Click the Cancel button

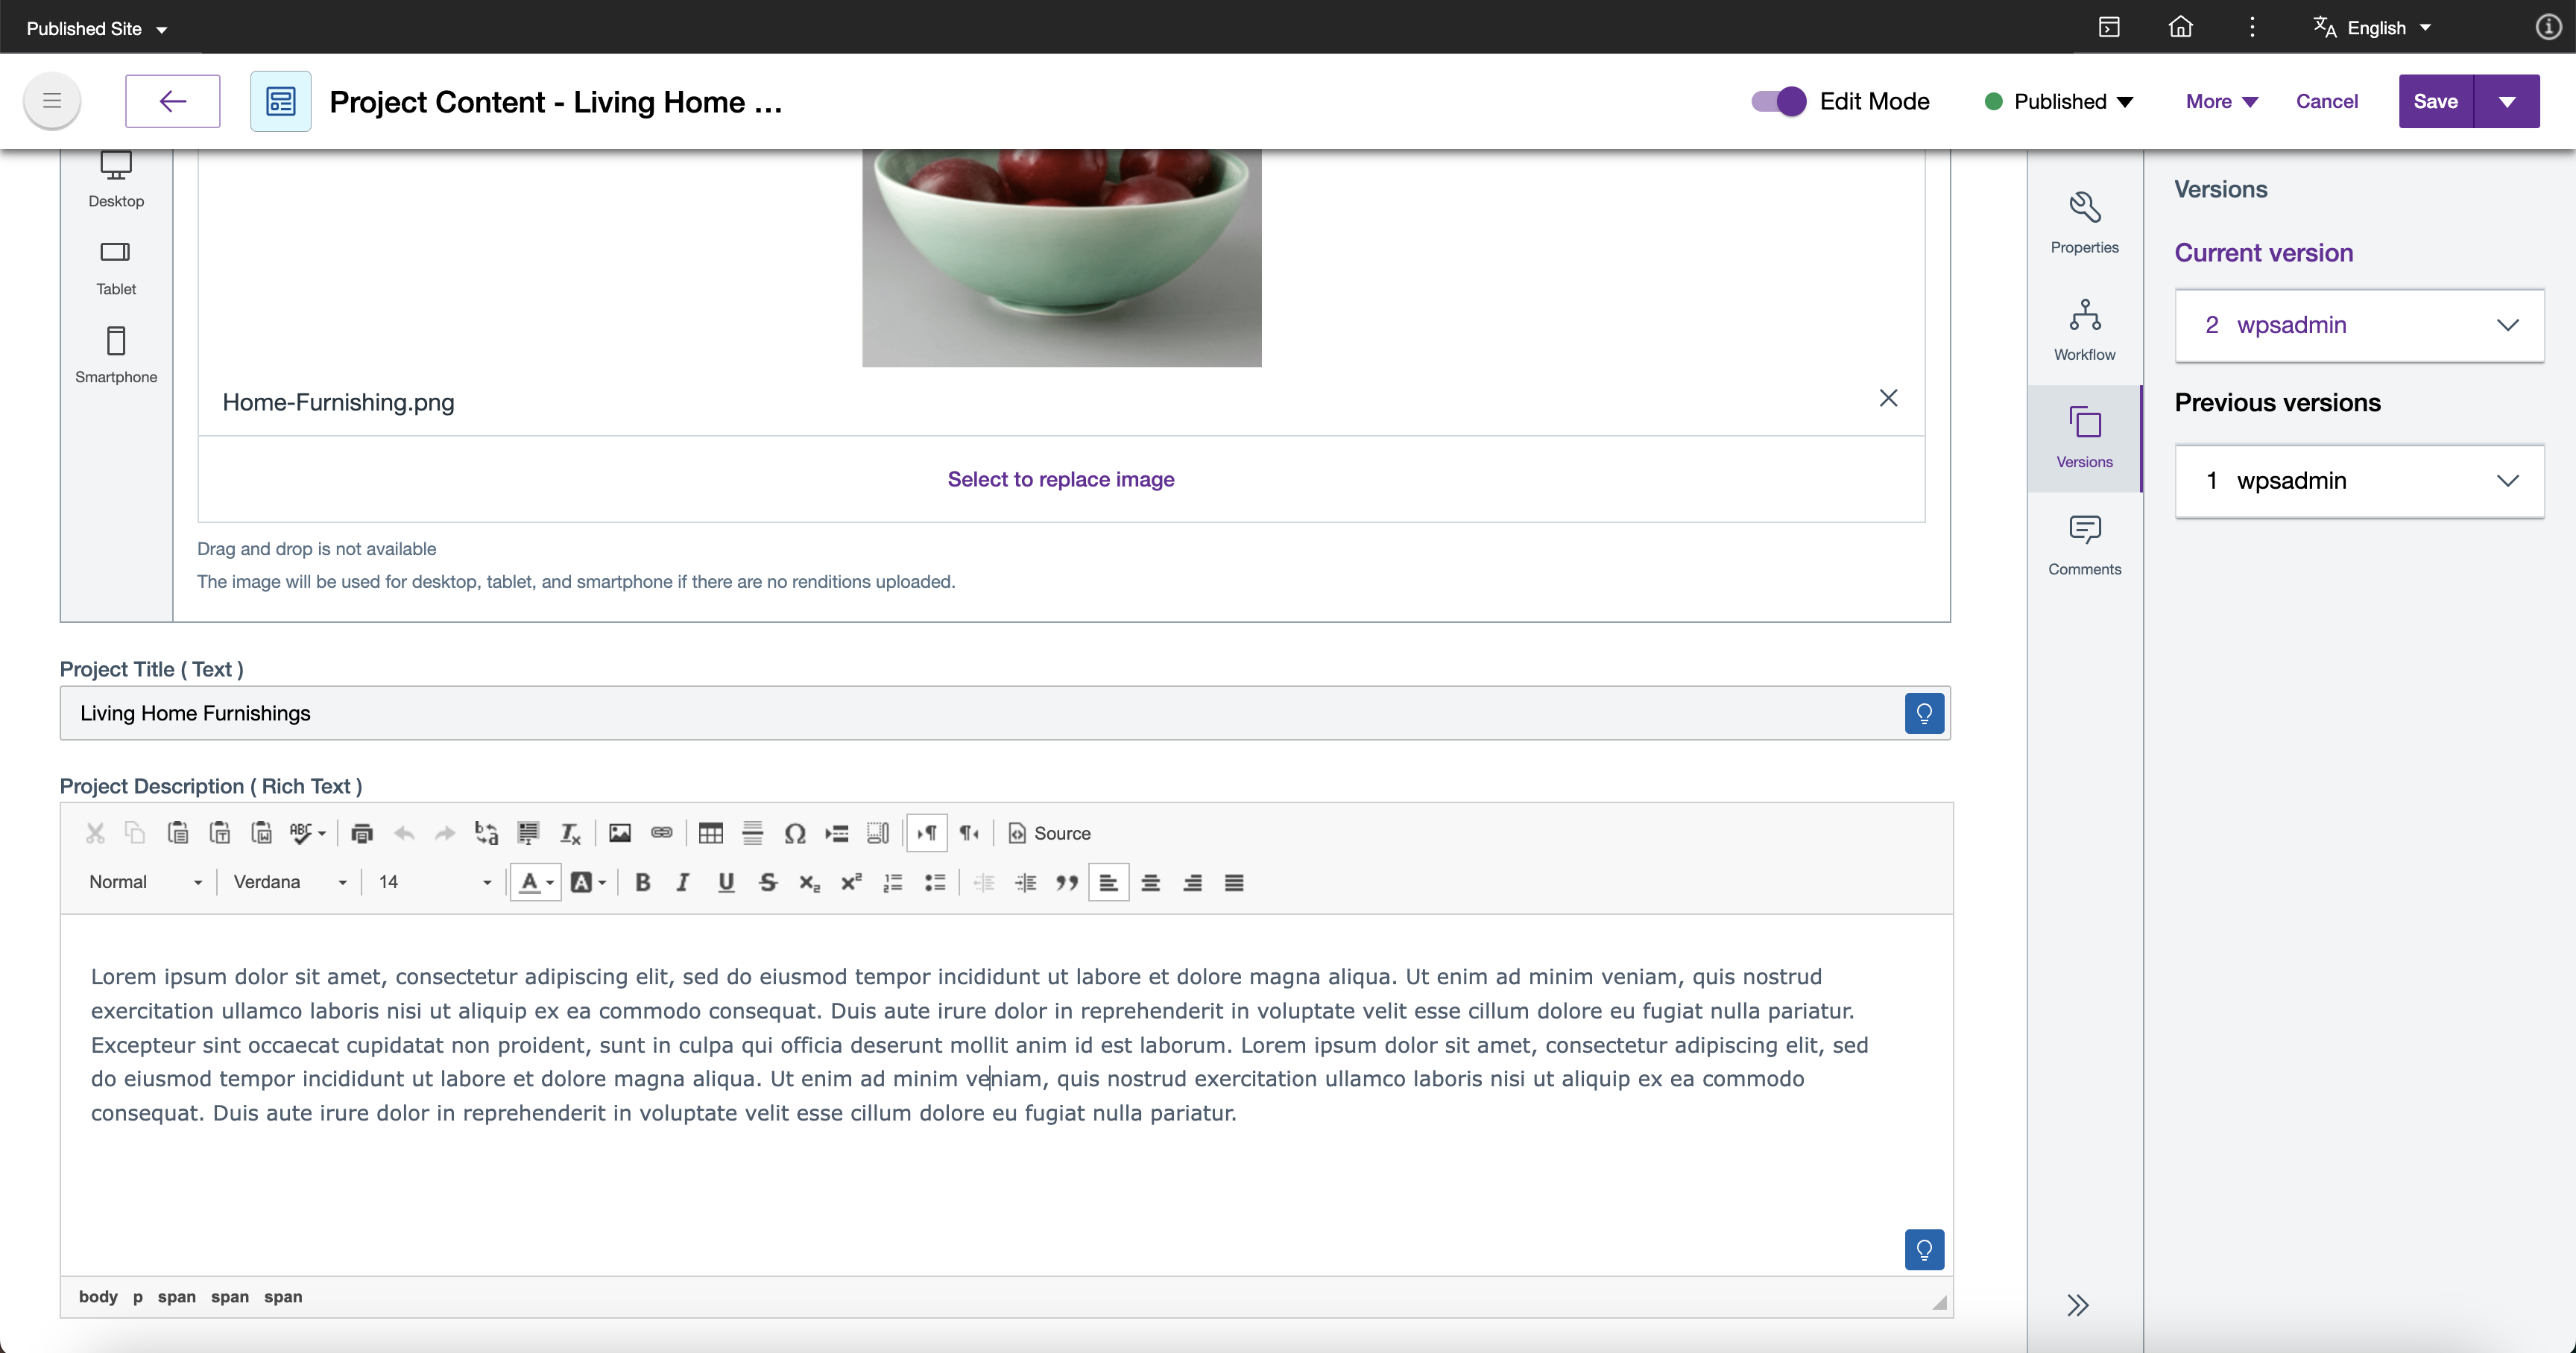pyautogui.click(x=2326, y=101)
